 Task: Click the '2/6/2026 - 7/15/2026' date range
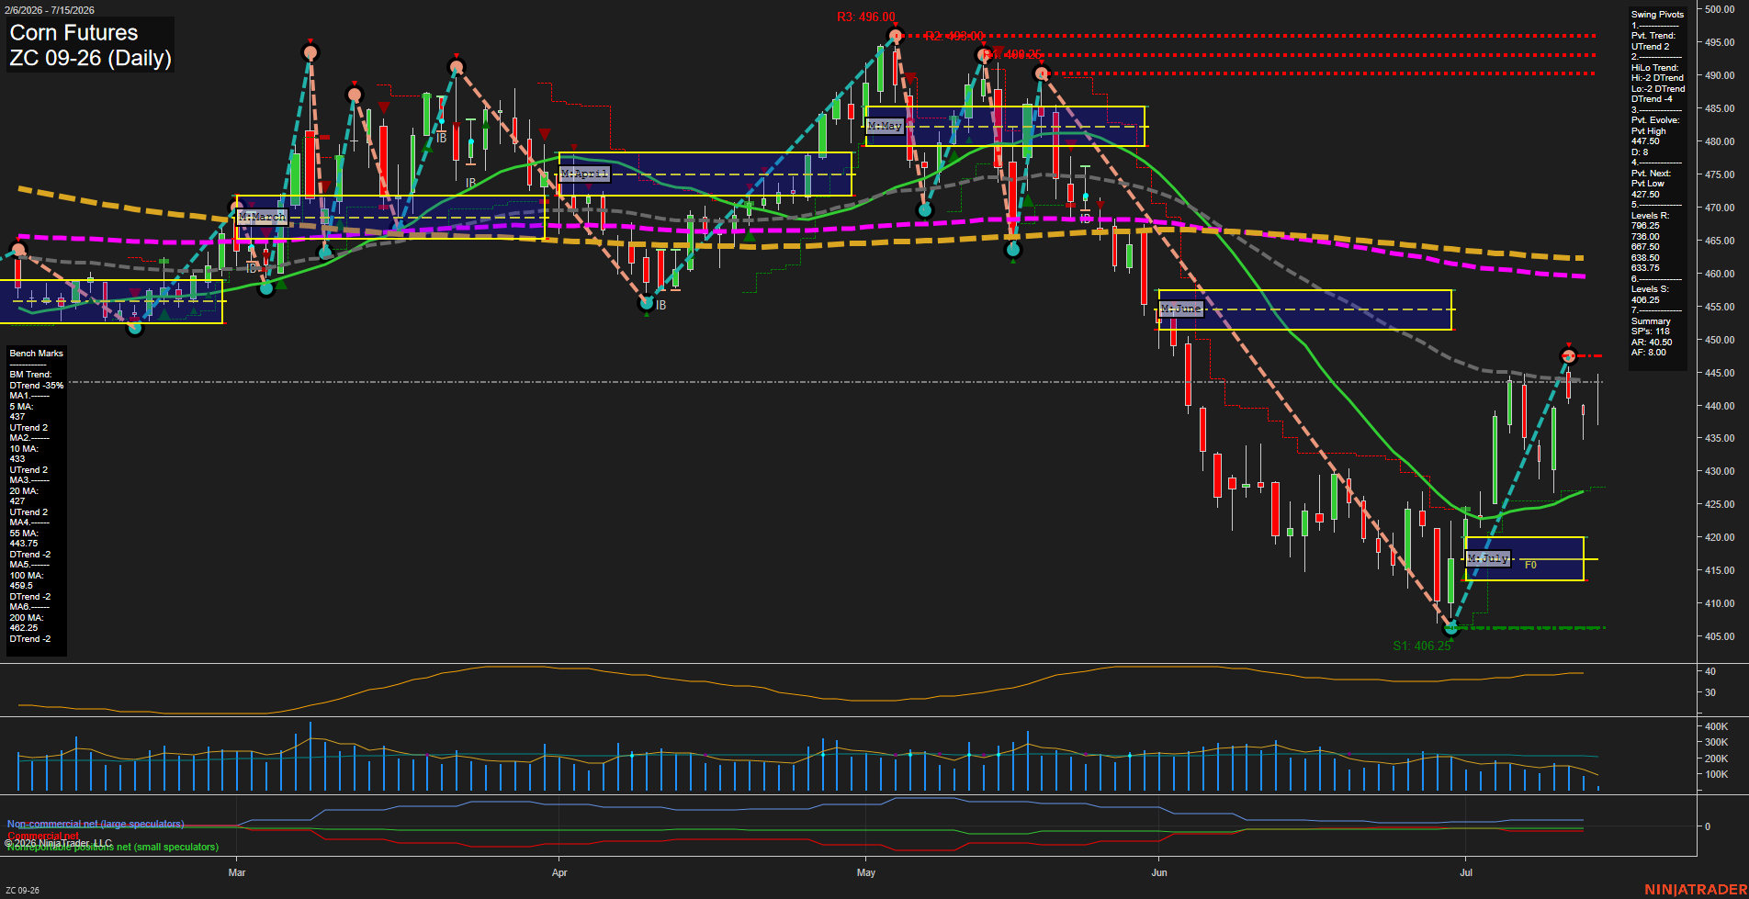point(48,10)
